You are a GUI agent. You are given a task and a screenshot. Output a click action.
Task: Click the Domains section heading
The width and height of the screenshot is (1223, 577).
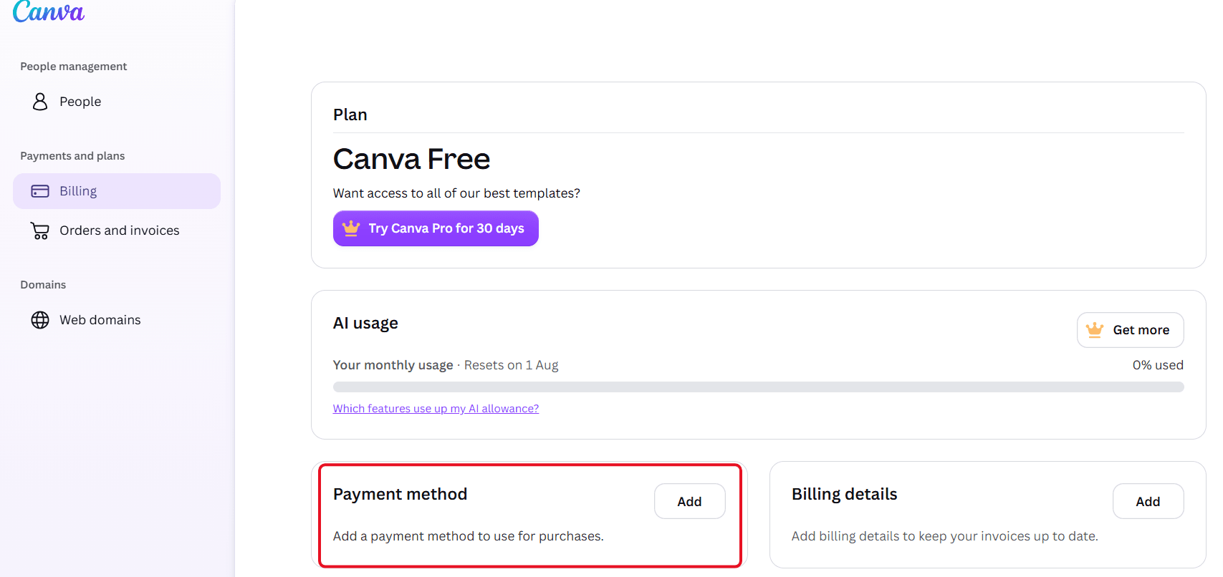point(43,285)
